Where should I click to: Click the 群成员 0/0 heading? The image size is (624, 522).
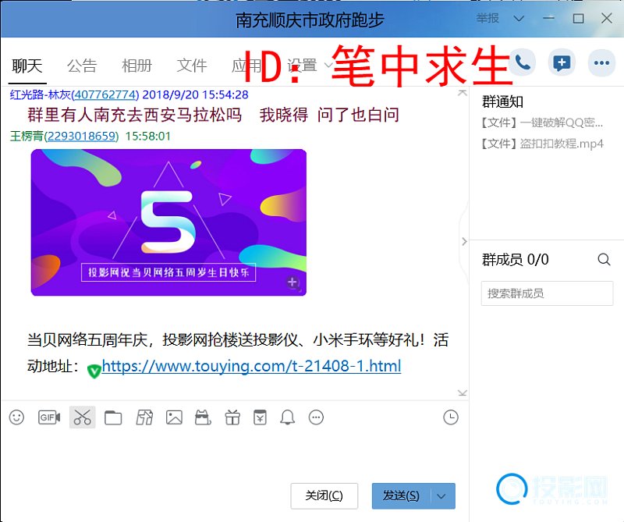pos(516,260)
